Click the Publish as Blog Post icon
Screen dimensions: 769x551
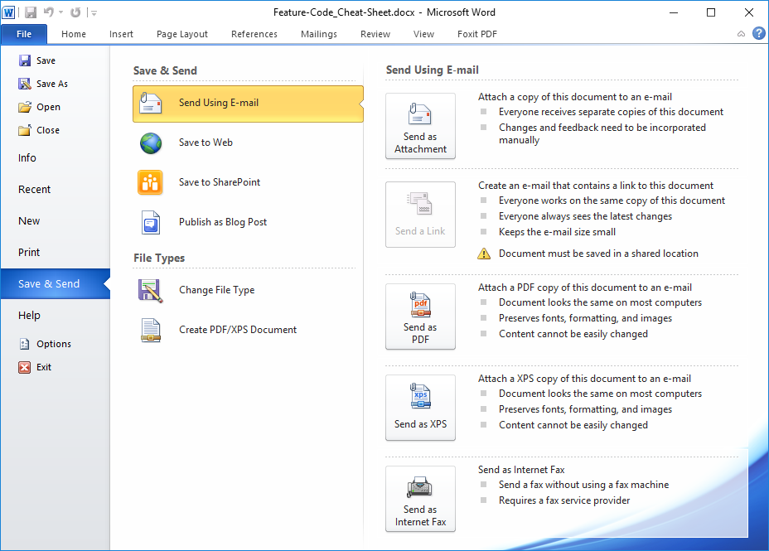151,223
